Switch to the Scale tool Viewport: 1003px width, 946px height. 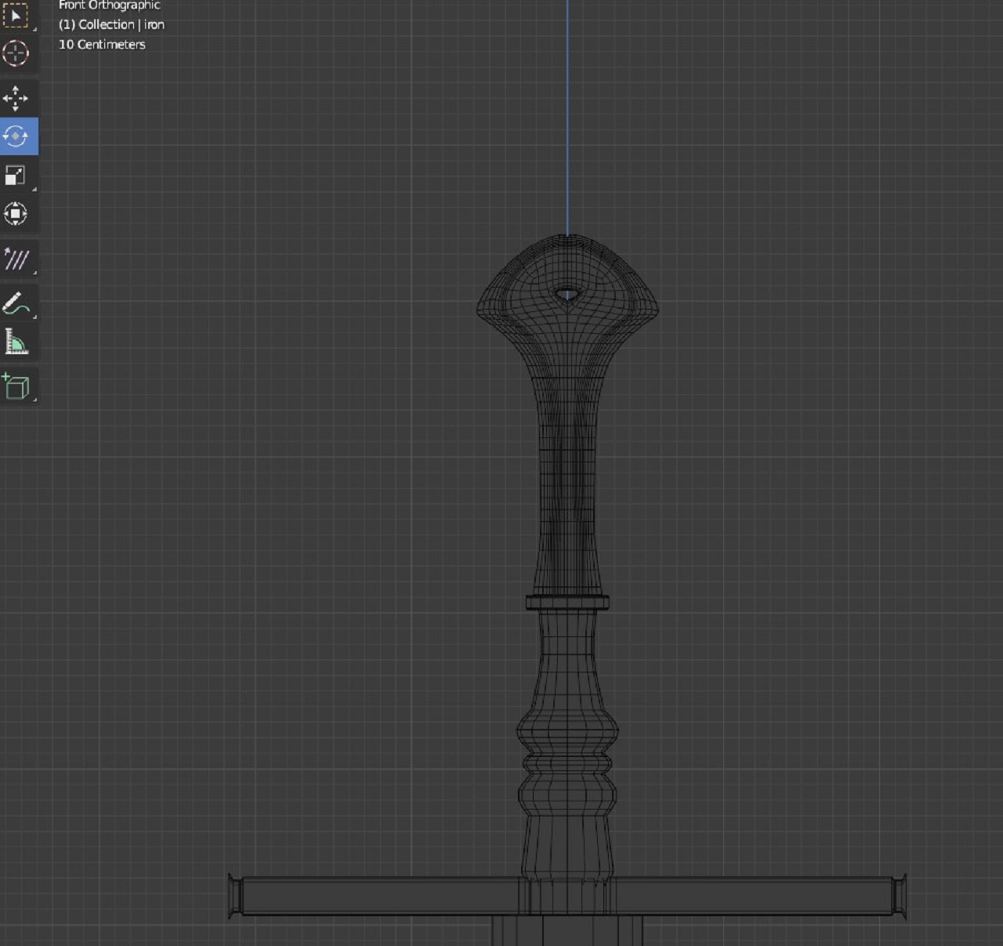[16, 175]
